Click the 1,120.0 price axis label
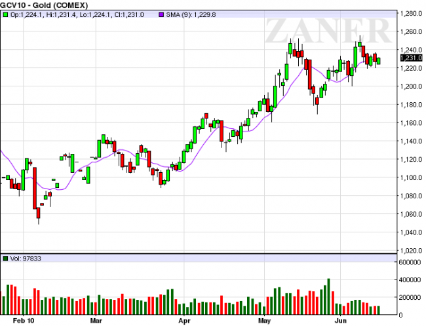 pyautogui.click(x=411, y=159)
